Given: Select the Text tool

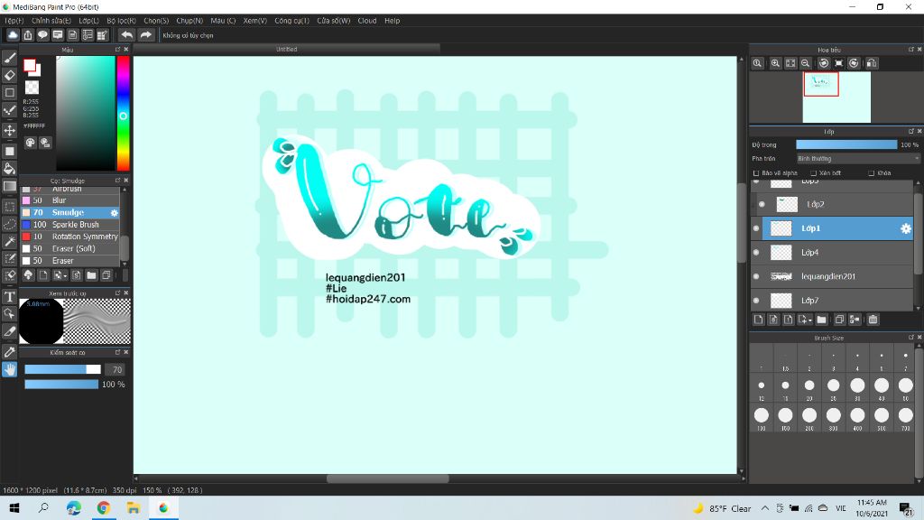Looking at the screenshot, I should click(x=9, y=296).
